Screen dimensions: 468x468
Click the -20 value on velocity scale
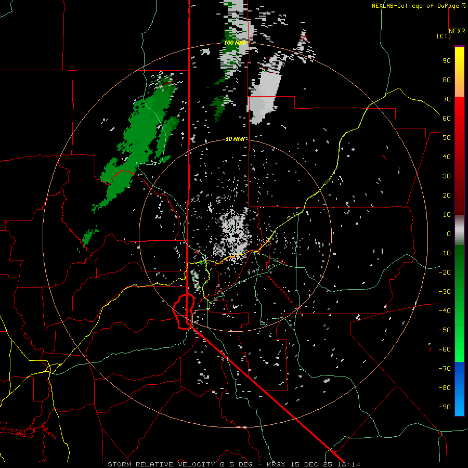coord(445,272)
